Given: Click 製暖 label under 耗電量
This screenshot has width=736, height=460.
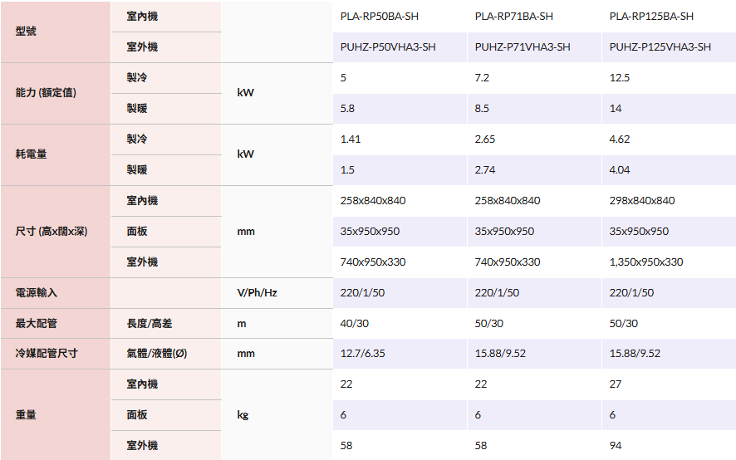Looking at the screenshot, I should pos(136,170).
